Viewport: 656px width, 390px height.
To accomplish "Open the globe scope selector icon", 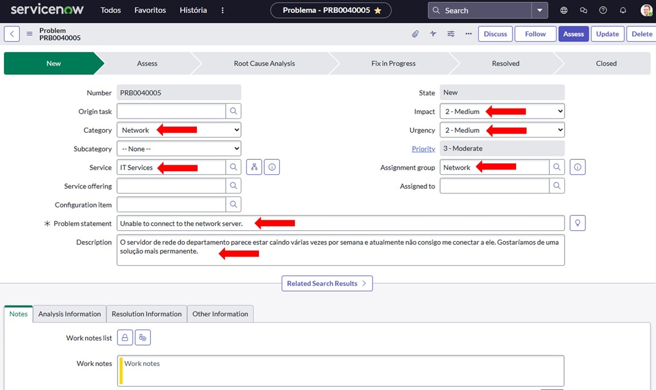I will coord(564,10).
